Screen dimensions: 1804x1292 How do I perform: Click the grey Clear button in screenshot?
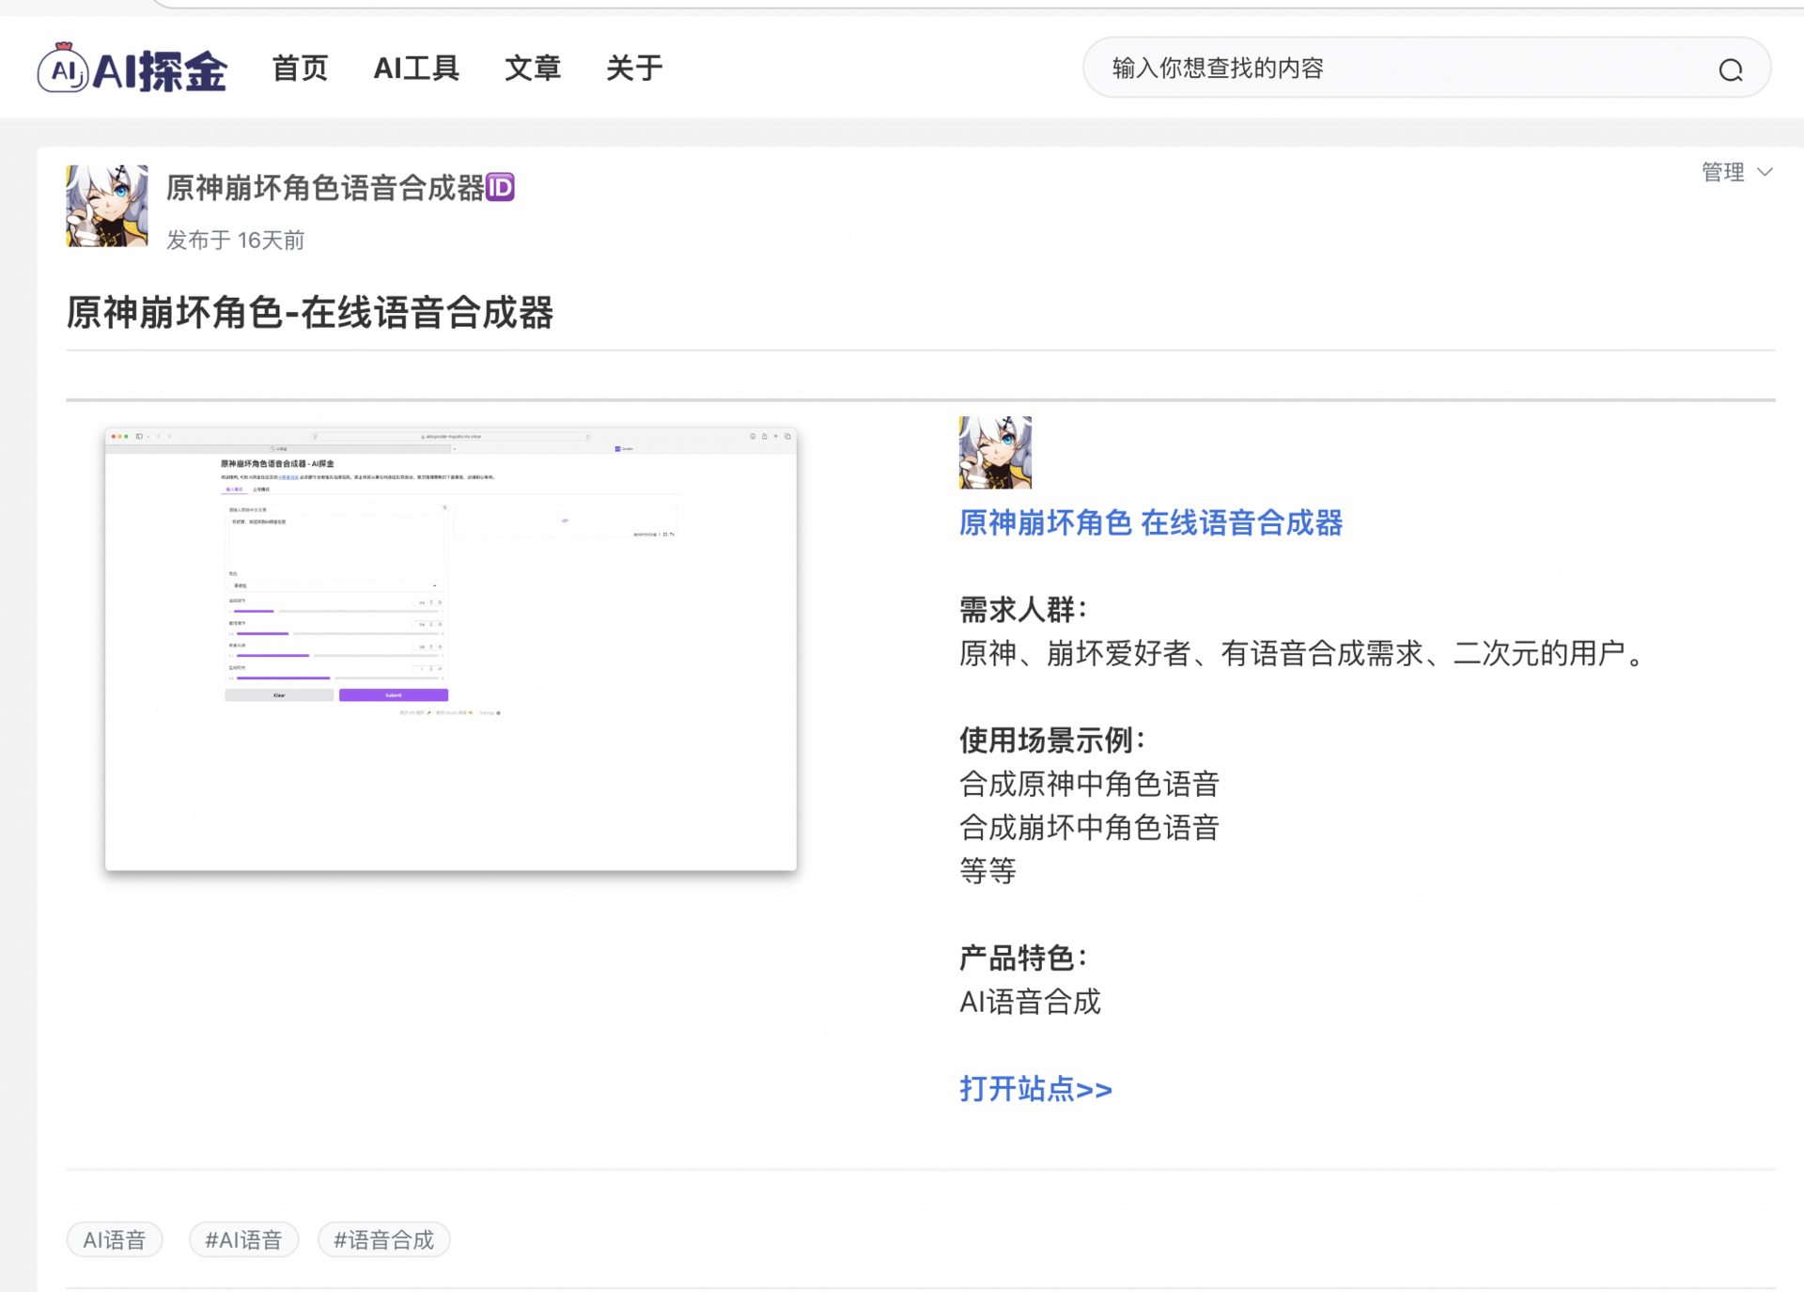click(x=279, y=695)
